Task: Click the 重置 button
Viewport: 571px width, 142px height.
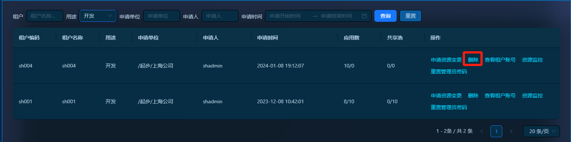Action: [411, 16]
